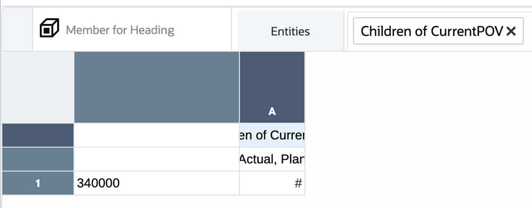Click the Entities box right of the X
This screenshot has height=208, width=532.
pyautogui.click(x=528, y=31)
